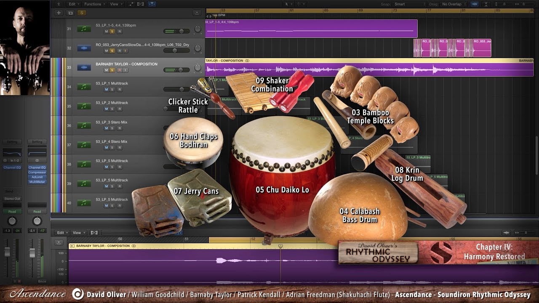Select the pointer tool menu in tracks toolbar
The width and height of the screenshot is (539, 303).
tap(288, 4)
